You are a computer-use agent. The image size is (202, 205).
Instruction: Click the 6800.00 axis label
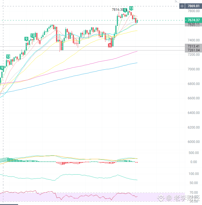(x=193, y=84)
